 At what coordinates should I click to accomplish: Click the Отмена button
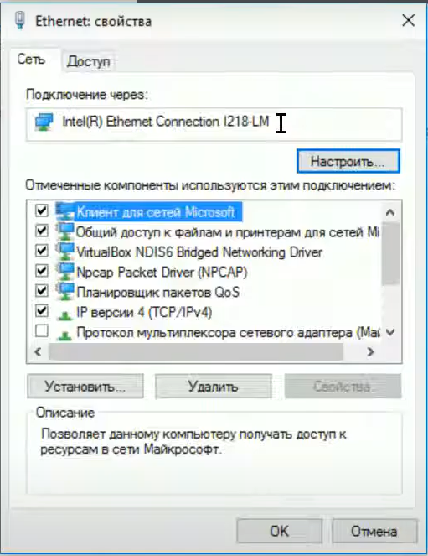coord(374,531)
